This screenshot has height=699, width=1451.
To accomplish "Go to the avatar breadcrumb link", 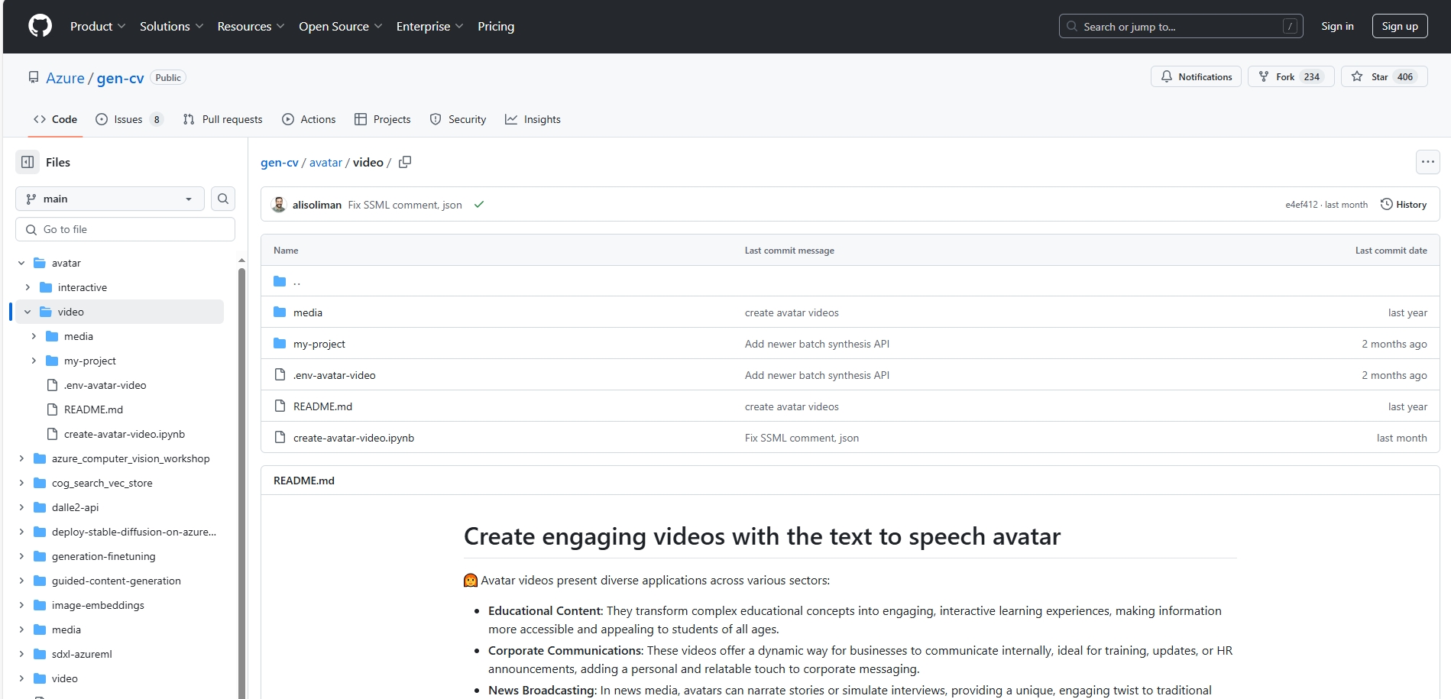I will pyautogui.click(x=326, y=162).
